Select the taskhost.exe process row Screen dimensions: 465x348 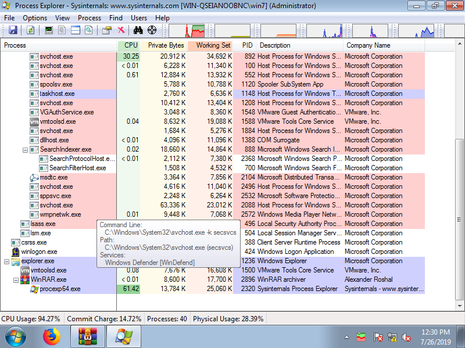212,94
